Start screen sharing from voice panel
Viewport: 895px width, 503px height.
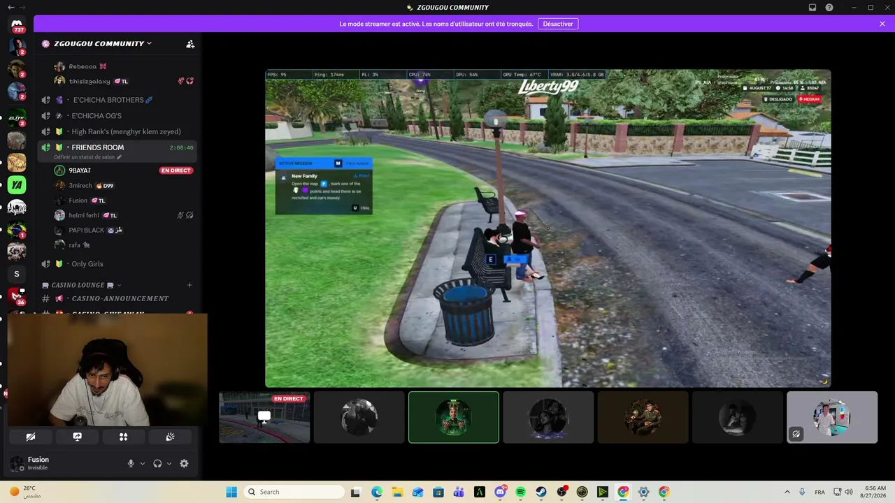click(x=77, y=437)
